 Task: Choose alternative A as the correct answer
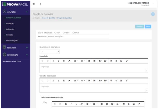44,102
